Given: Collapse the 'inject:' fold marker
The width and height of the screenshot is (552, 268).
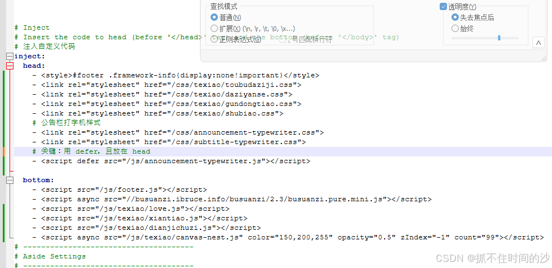Looking at the screenshot, I should tap(10, 56).
